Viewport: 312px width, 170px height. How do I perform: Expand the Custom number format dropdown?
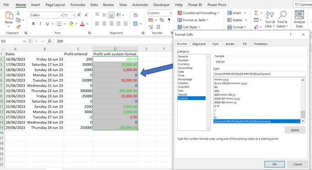click(x=170, y=13)
